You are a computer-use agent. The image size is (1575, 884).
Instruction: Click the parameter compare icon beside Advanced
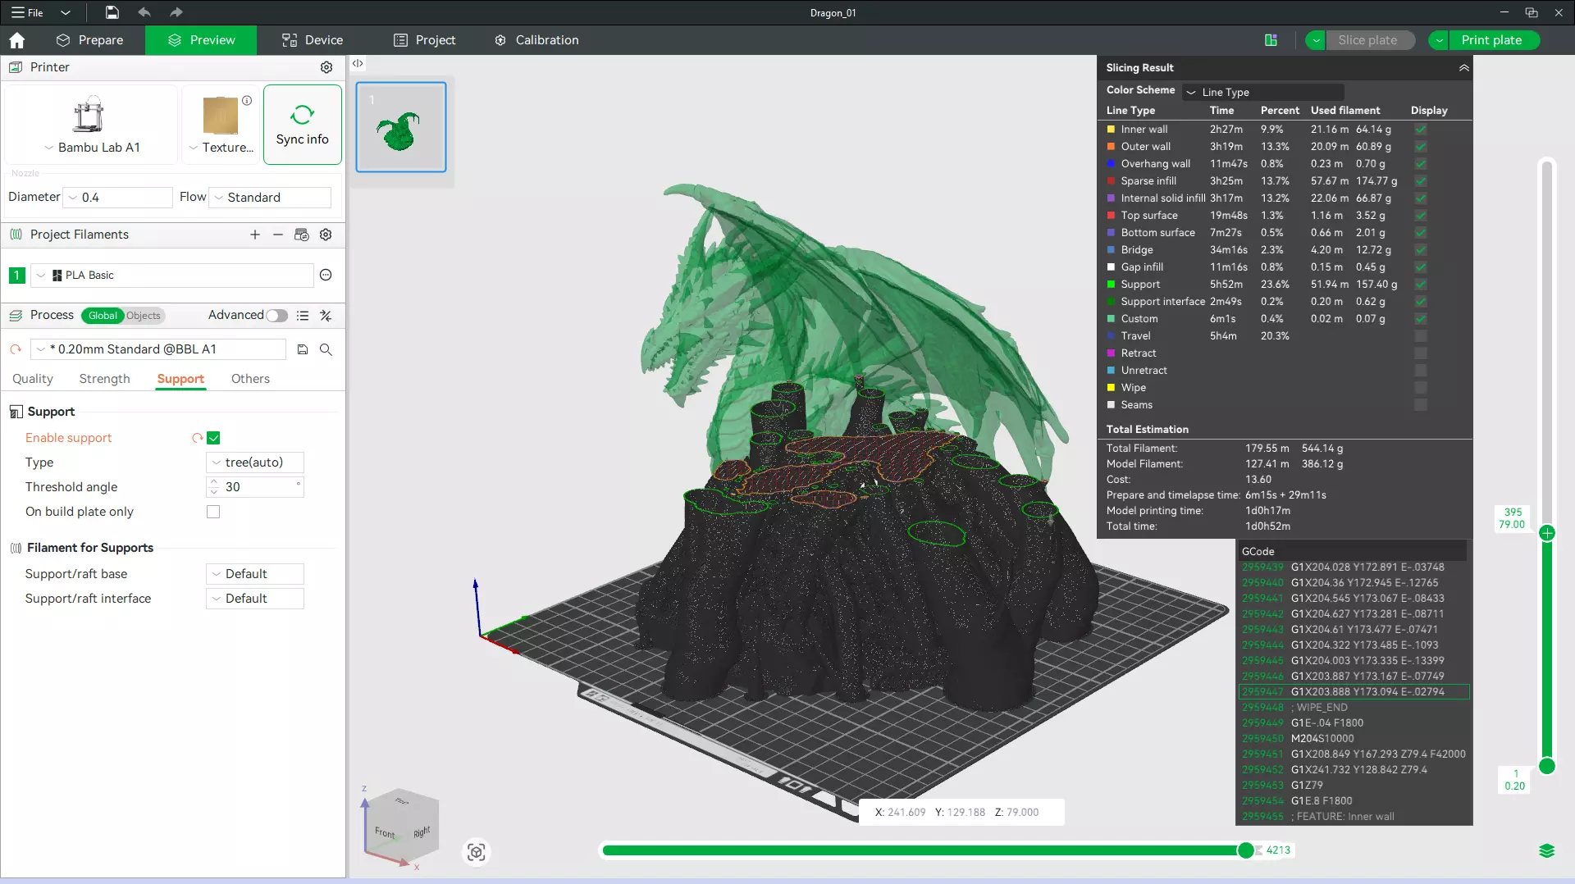coord(326,316)
